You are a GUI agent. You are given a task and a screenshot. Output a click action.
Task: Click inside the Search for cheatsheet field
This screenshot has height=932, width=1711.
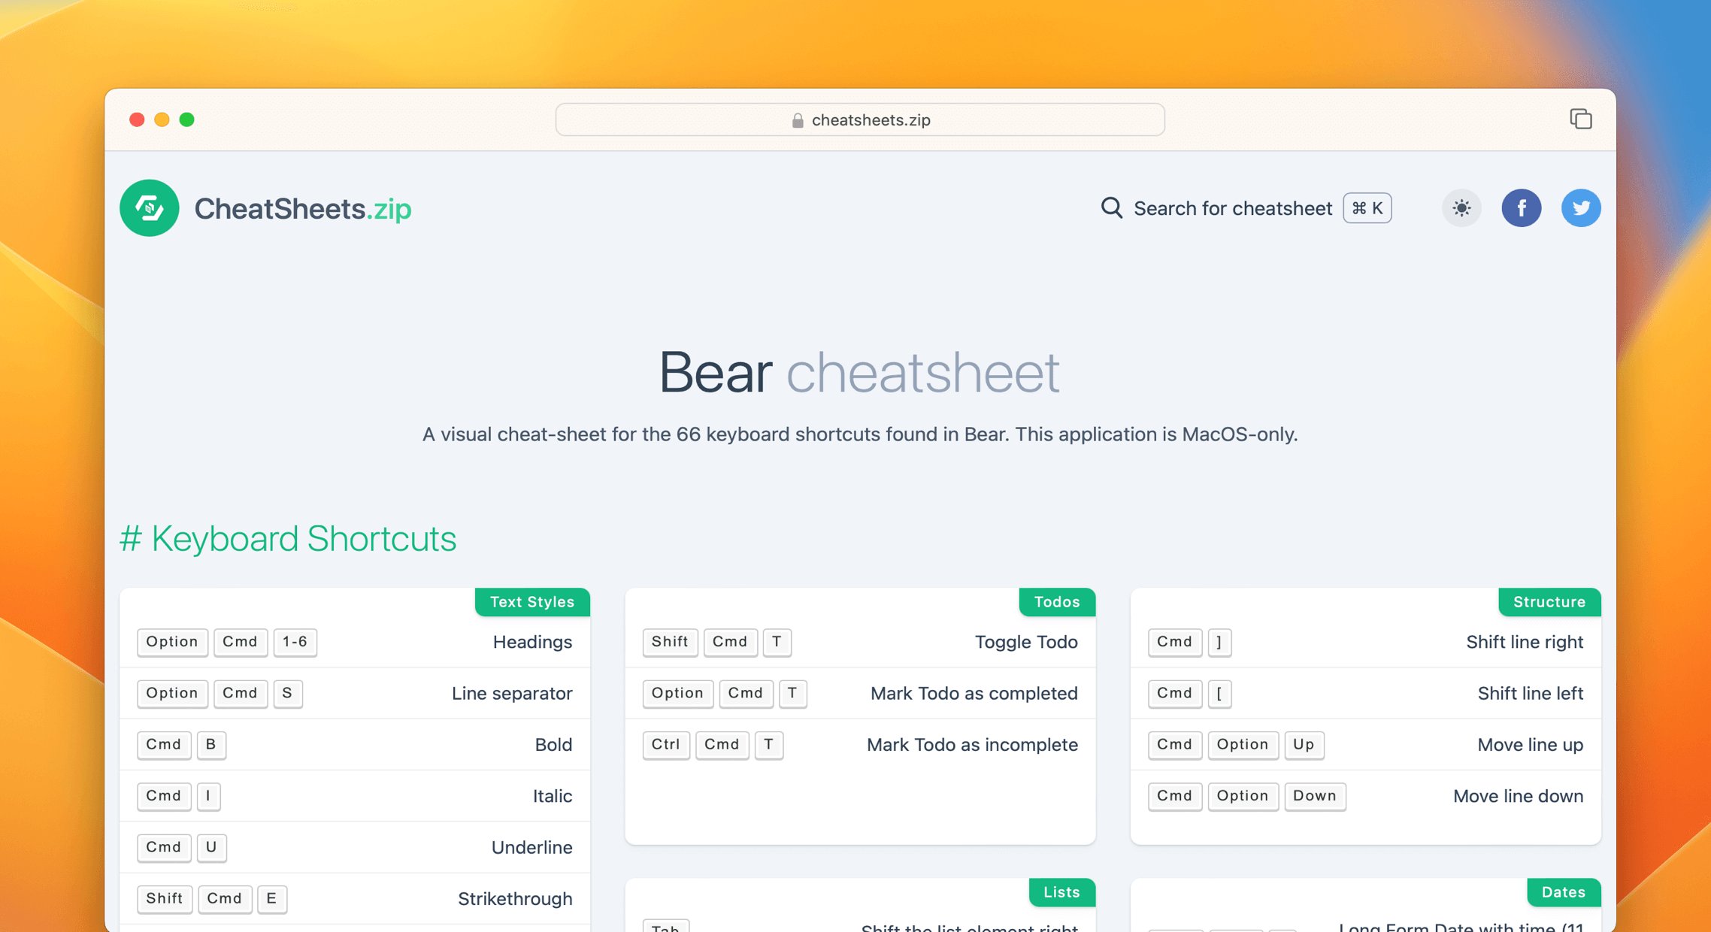(x=1233, y=208)
